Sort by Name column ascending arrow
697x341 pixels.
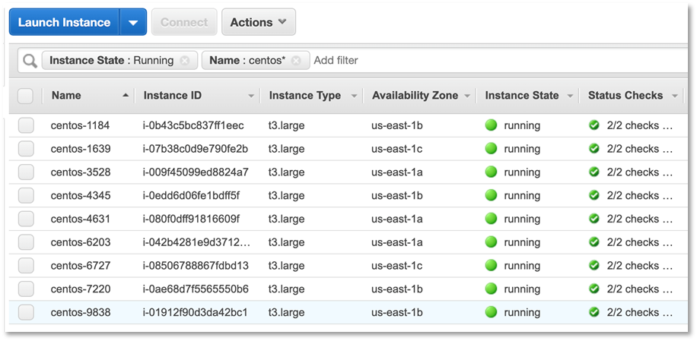126,96
